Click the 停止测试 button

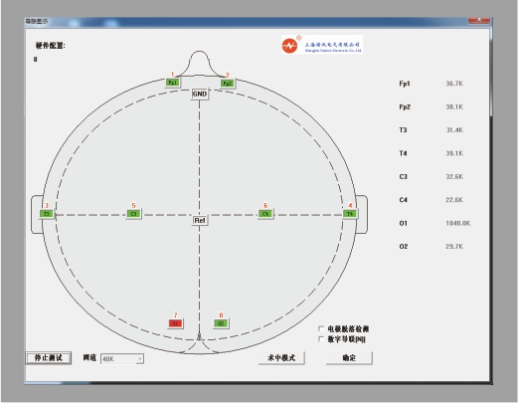pyautogui.click(x=49, y=358)
